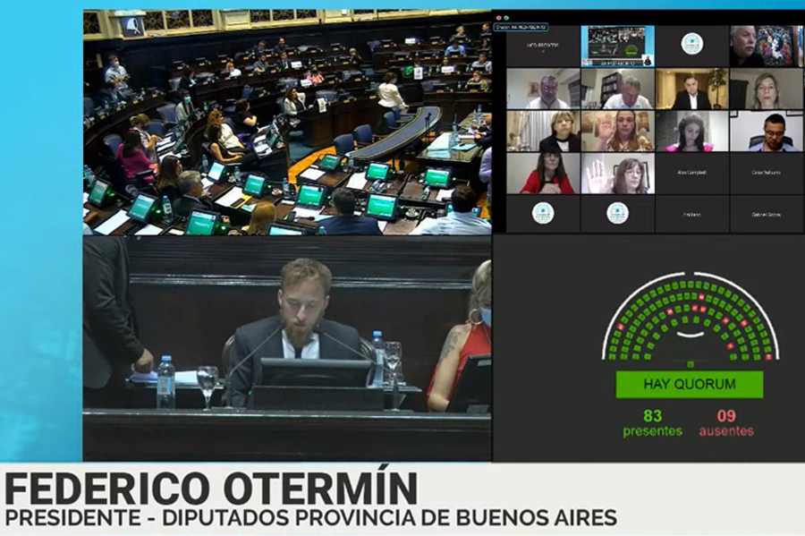The width and height of the screenshot is (805, 536).
Task: Select the circular logo avatar in the top row
Action: click(691, 44)
